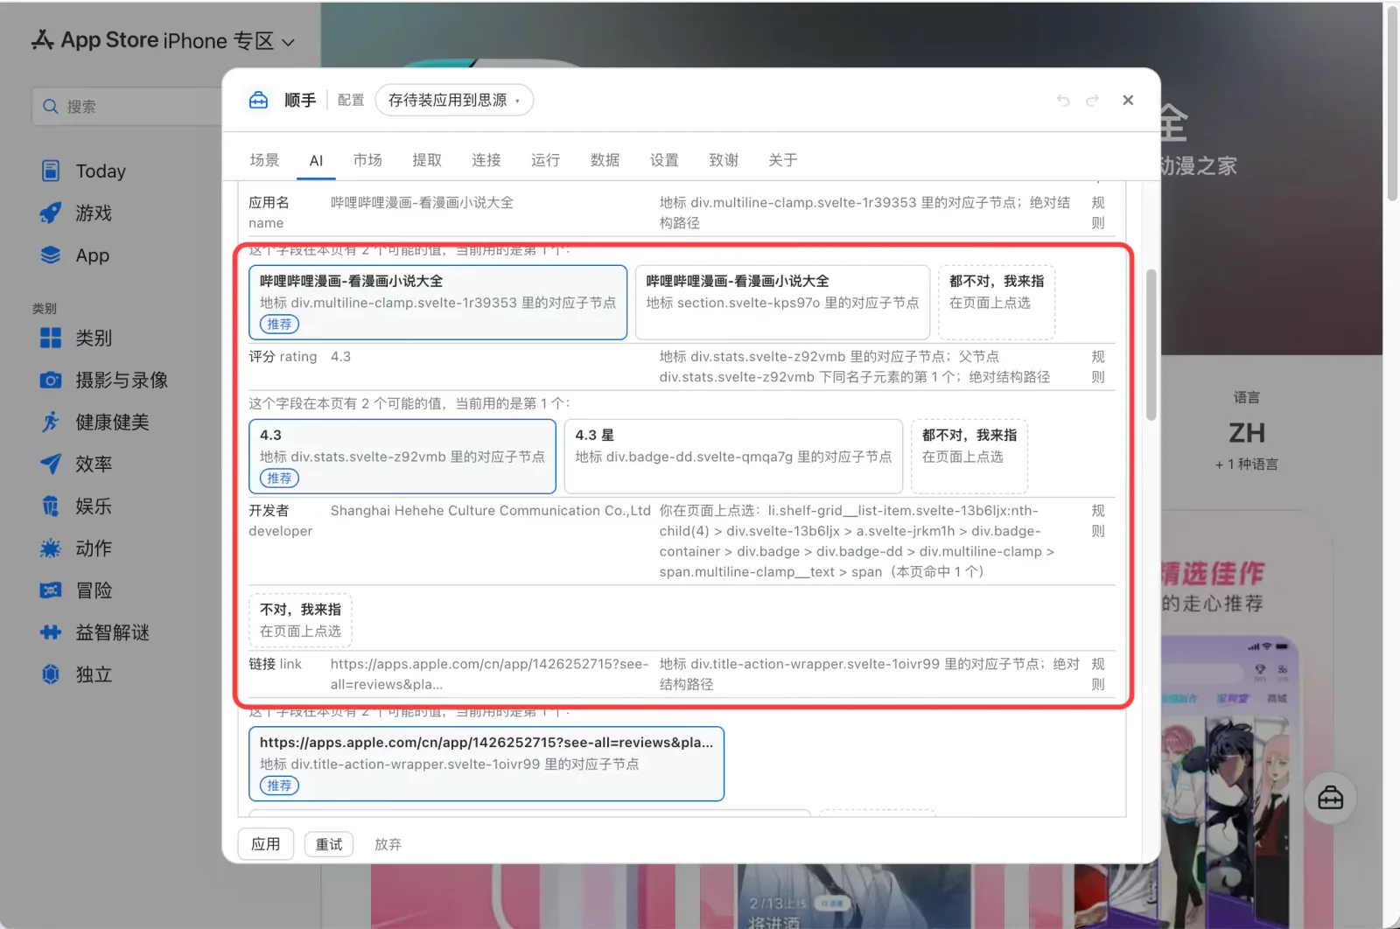This screenshot has height=929, width=1400.
Task: Click the Today icon in the sidebar
Action: [51, 171]
